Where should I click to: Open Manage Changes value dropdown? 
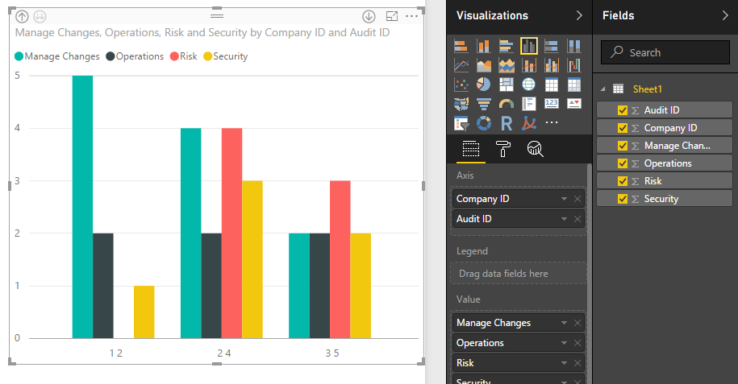(564, 323)
